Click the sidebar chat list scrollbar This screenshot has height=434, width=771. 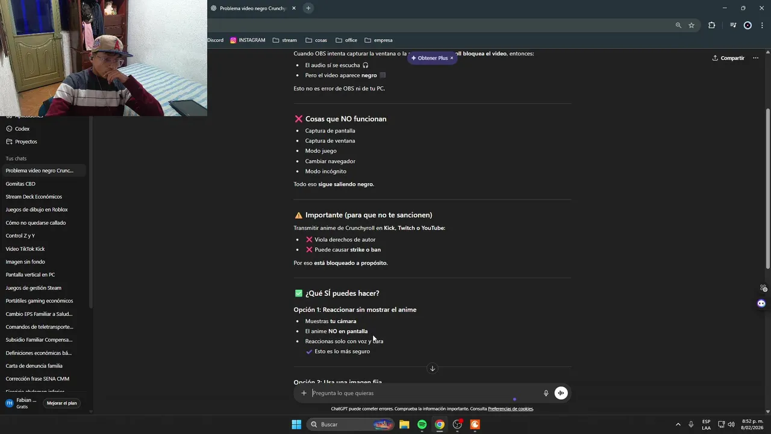click(x=91, y=211)
